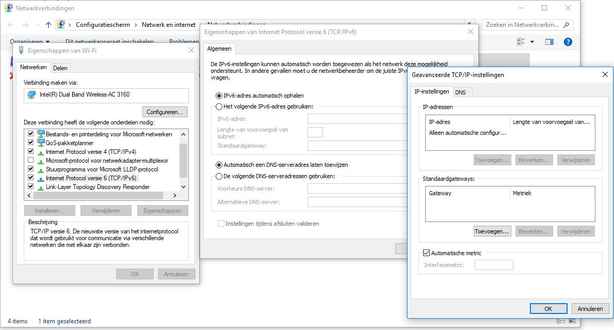Click the Intel Dual Band Wireless adapter icon
Viewport: 614px width, 330px height.
pyautogui.click(x=32, y=95)
